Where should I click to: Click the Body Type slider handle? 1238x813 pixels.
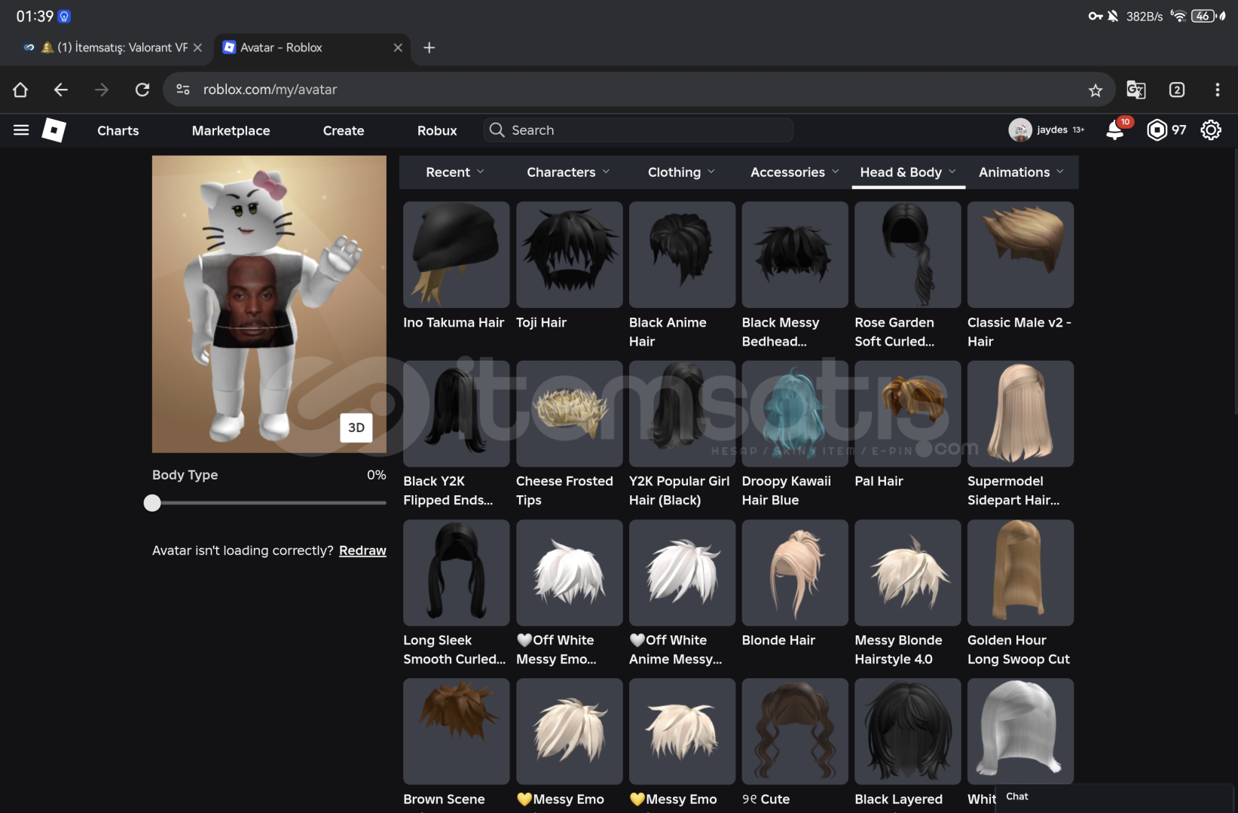pos(152,503)
